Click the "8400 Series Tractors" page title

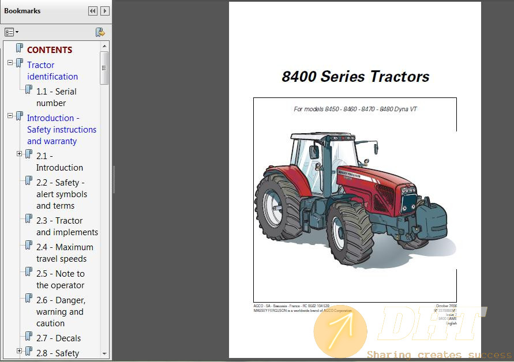[x=356, y=76]
